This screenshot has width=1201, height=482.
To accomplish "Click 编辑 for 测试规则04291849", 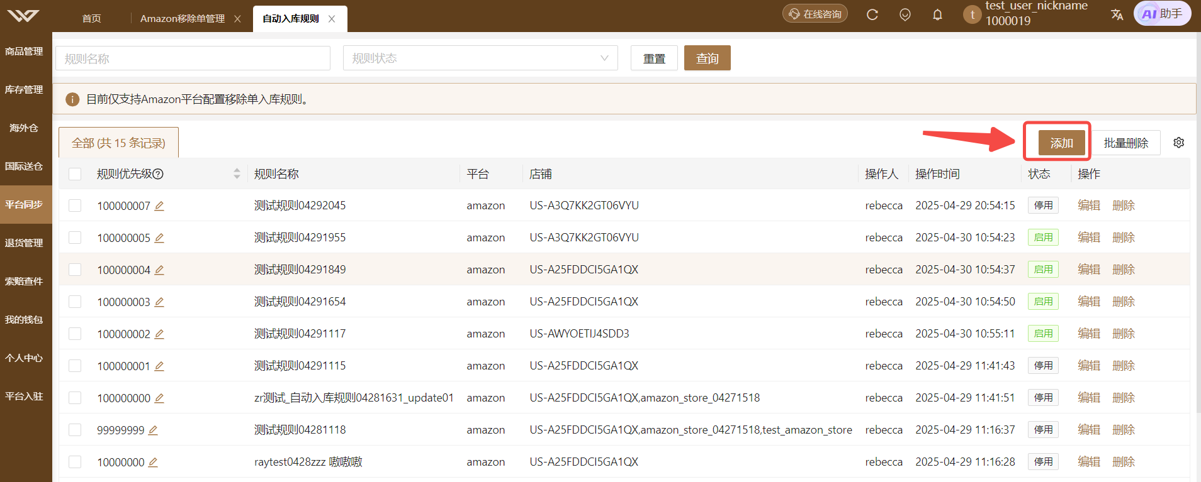I will point(1088,270).
